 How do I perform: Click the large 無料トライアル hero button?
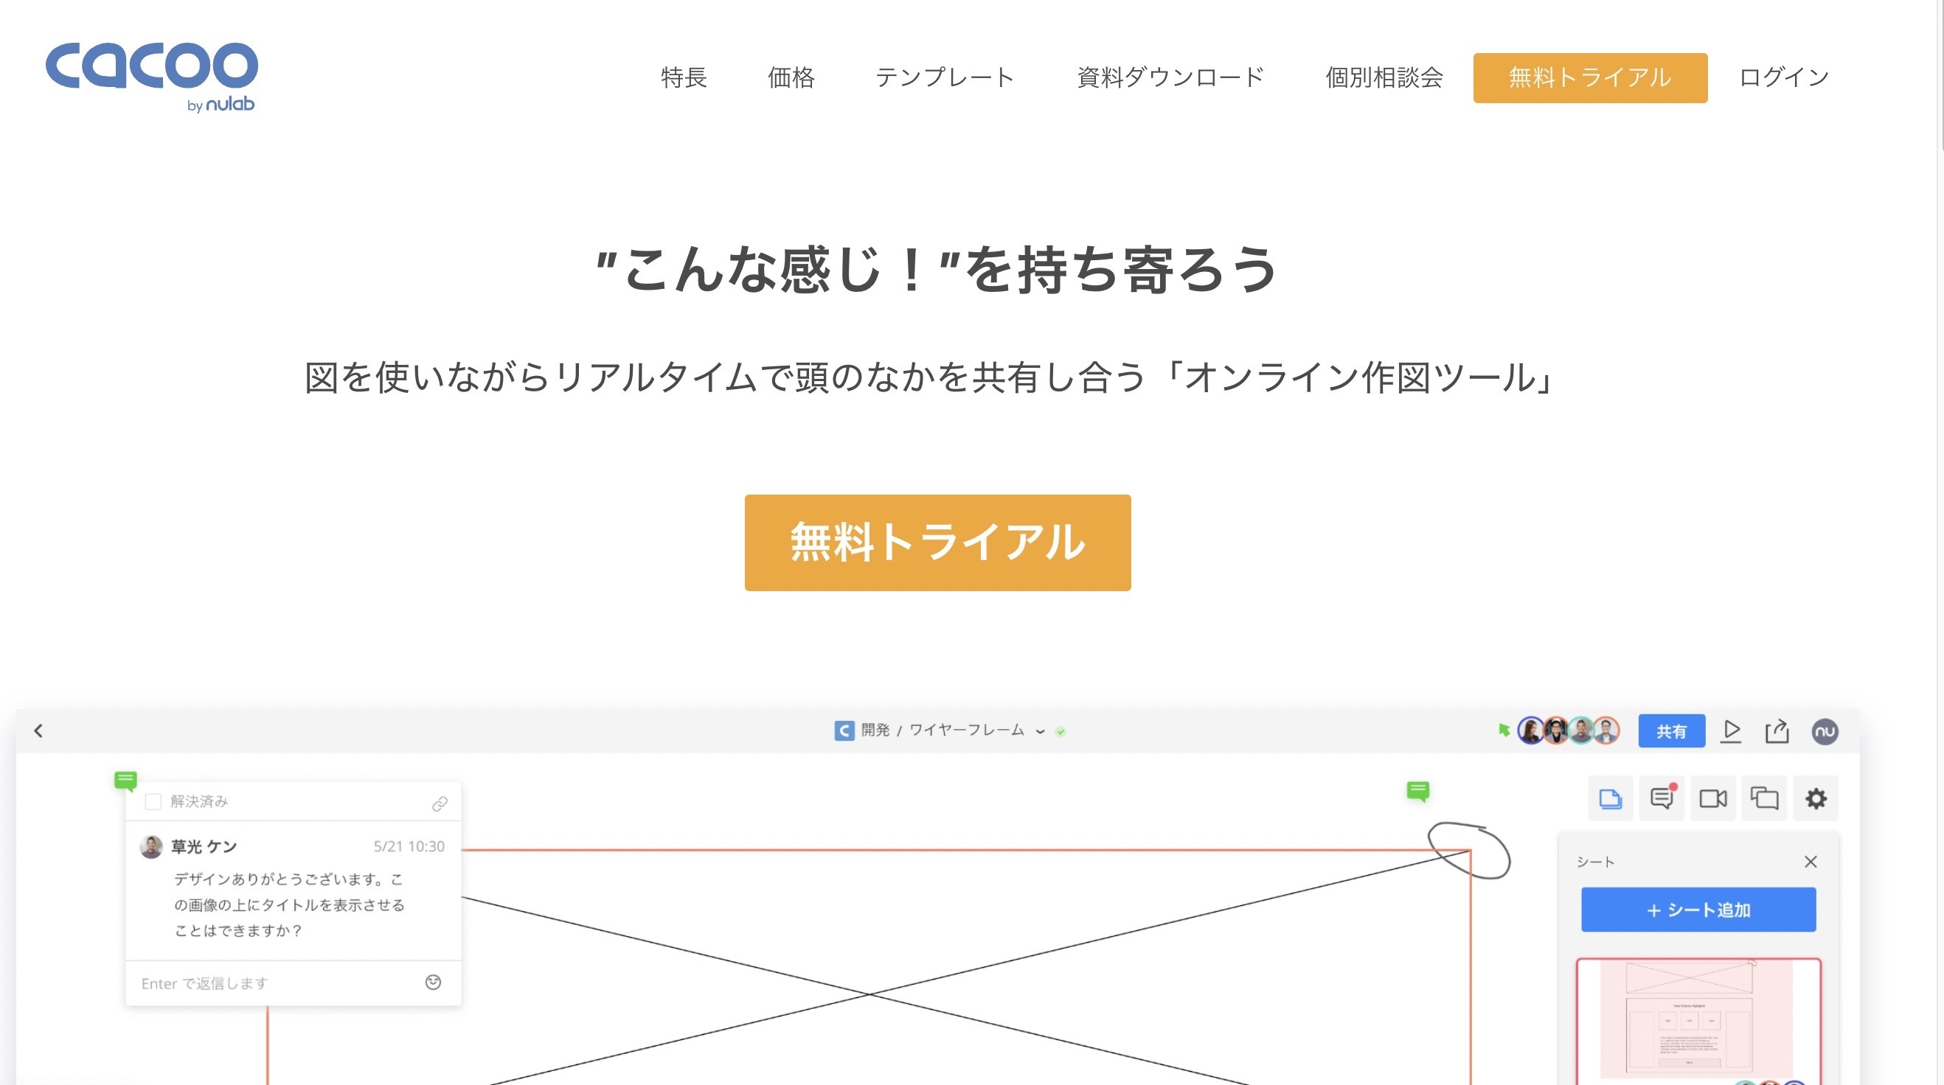[937, 542]
